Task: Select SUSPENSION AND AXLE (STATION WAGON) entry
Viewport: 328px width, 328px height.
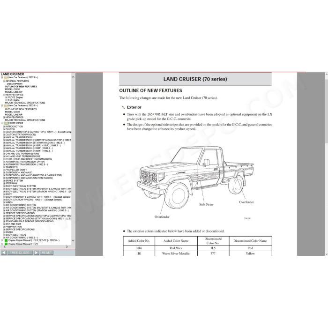Action: pyautogui.click(x=29, y=178)
